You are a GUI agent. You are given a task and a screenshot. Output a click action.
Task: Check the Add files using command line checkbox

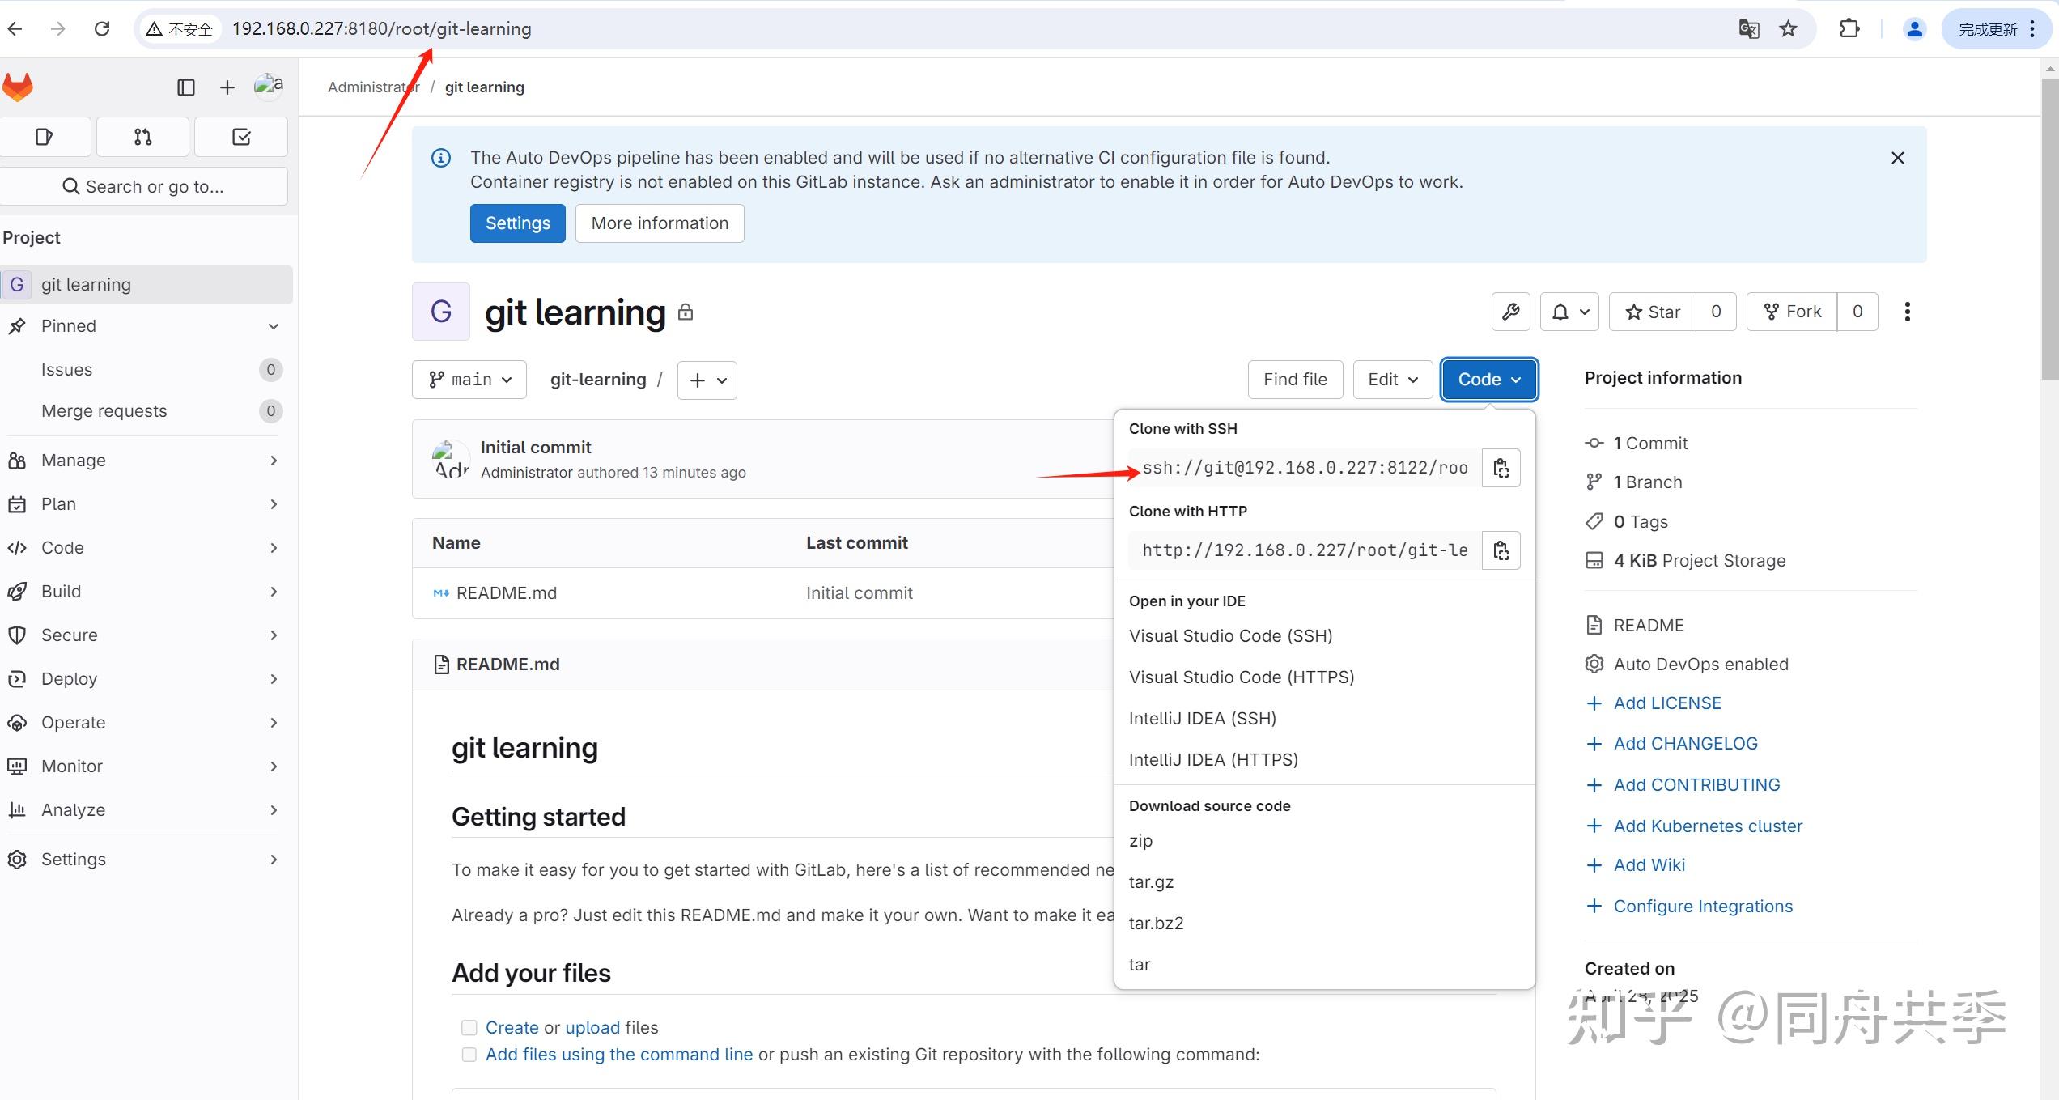[x=469, y=1055]
